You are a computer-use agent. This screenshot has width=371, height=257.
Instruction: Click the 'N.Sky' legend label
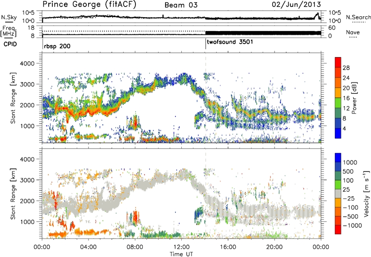[x=9, y=17]
